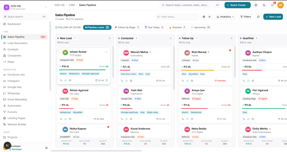This screenshot has width=287, height=152.
Task: Open the Analytics dropdown
Action: click(x=225, y=17)
